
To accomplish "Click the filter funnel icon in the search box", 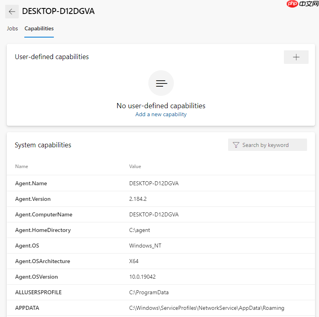I will 236,145.
